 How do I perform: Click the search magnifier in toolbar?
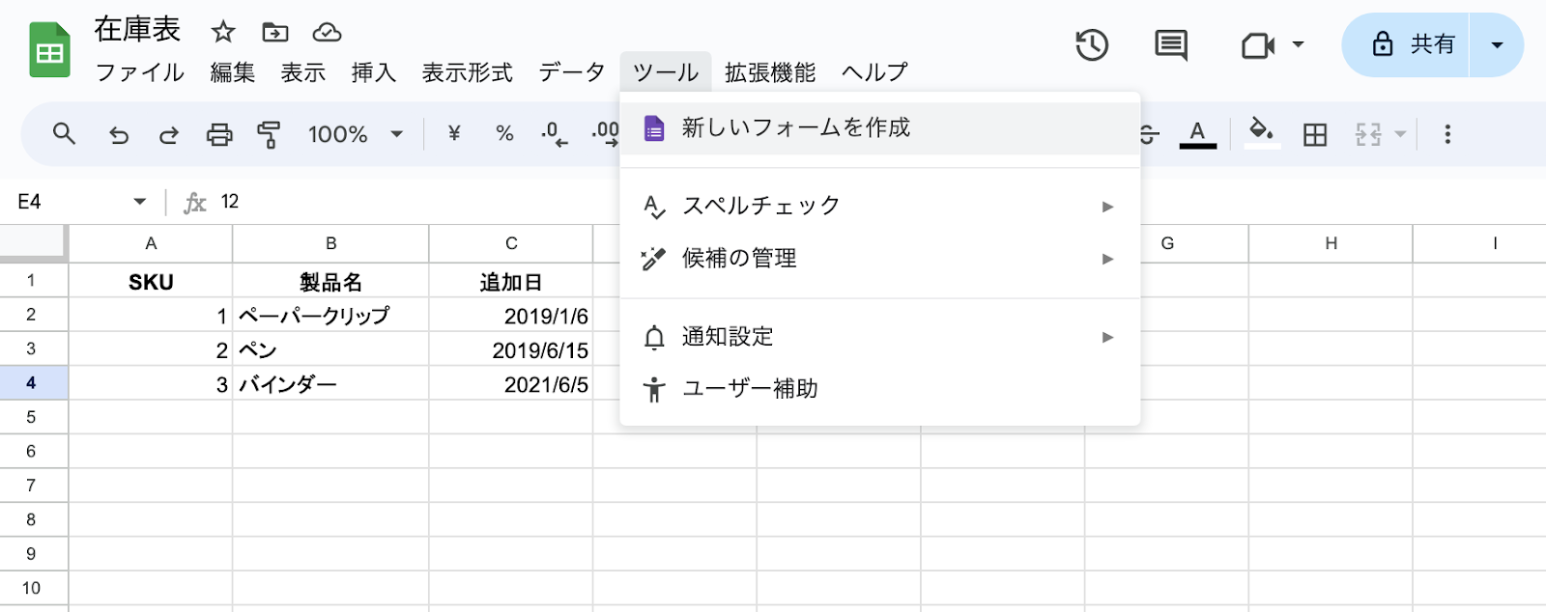click(64, 134)
